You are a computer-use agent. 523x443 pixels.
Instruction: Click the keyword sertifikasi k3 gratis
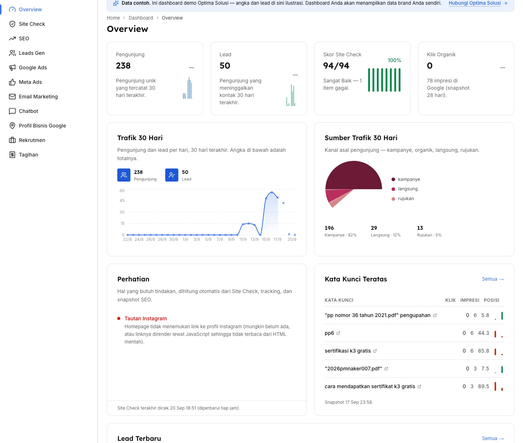[x=348, y=351]
